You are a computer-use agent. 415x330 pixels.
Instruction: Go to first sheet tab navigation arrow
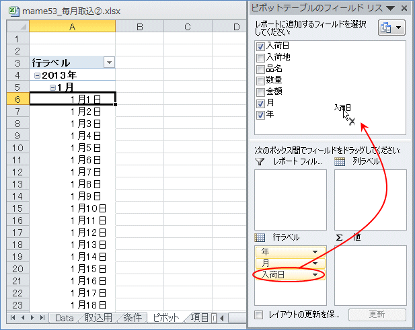(12, 318)
